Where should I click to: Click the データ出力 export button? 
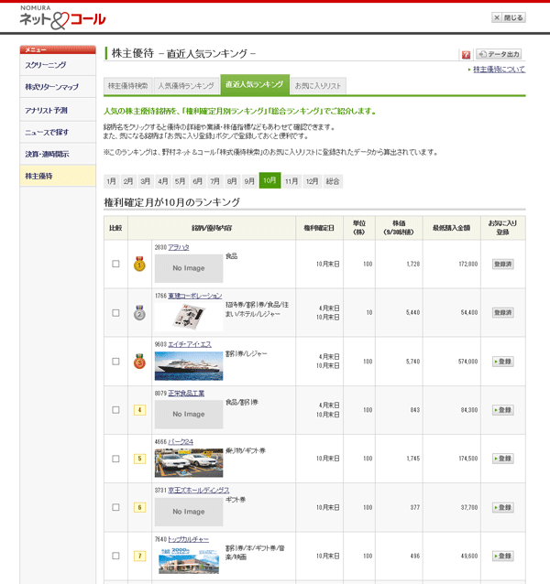pyautogui.click(x=499, y=54)
